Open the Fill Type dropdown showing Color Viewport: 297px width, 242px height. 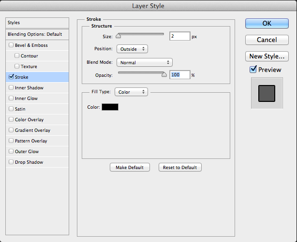click(131, 92)
